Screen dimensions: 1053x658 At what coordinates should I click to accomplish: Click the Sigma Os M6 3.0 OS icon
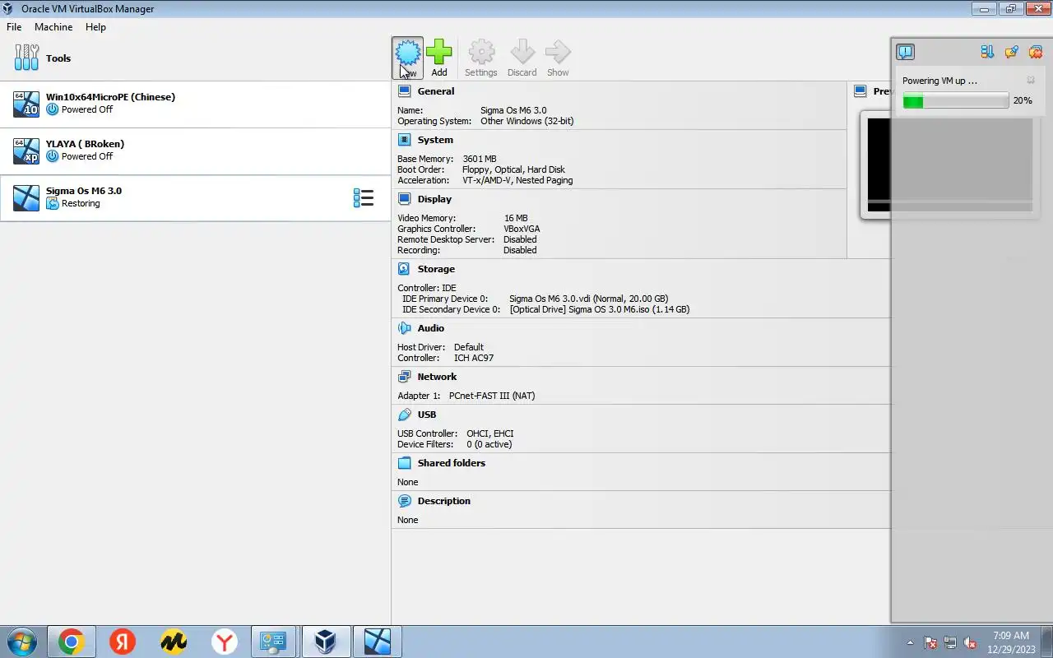[26, 197]
